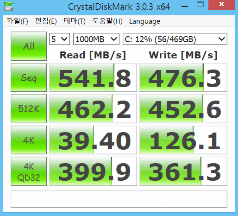Click the 4K QD32 write result 361.3
The height and width of the screenshot is (216, 238).
tap(183, 171)
